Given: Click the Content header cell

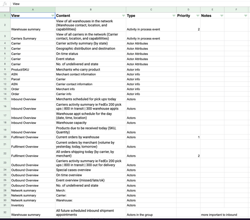Looking at the screenshot, I should click(91, 16).
